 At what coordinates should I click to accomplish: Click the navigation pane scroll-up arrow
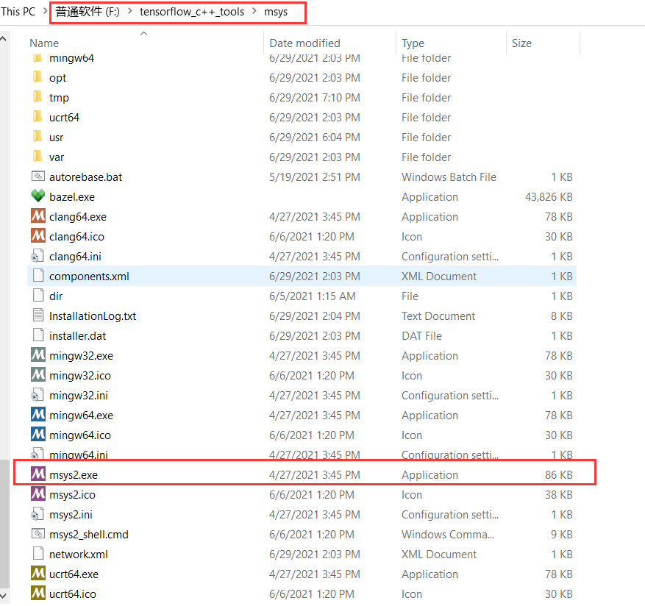(3, 39)
